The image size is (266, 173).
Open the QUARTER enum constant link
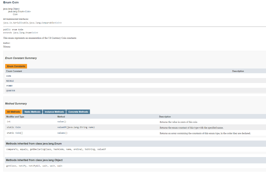pyautogui.click(x=11, y=91)
